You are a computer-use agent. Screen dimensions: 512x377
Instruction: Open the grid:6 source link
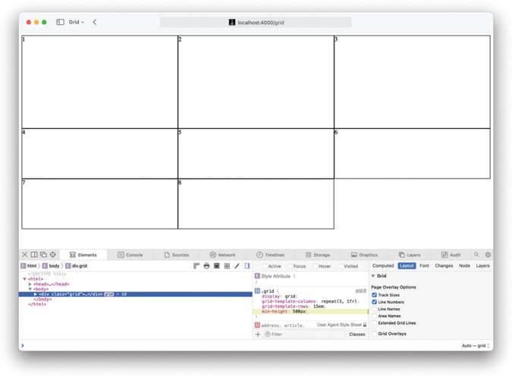point(360,291)
